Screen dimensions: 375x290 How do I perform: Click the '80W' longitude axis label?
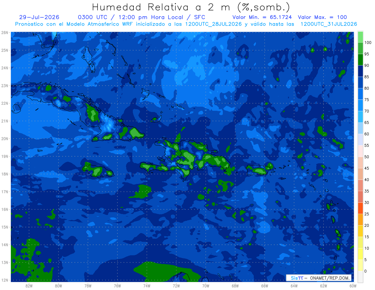click(x=58, y=286)
